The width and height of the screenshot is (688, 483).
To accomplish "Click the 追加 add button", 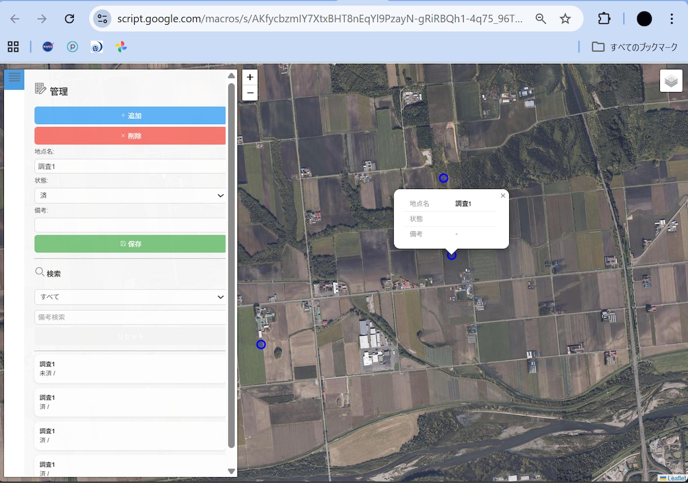I will (x=130, y=116).
